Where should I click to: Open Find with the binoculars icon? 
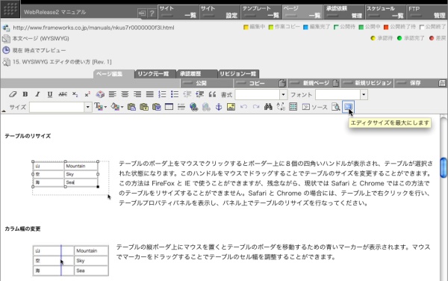point(268,107)
